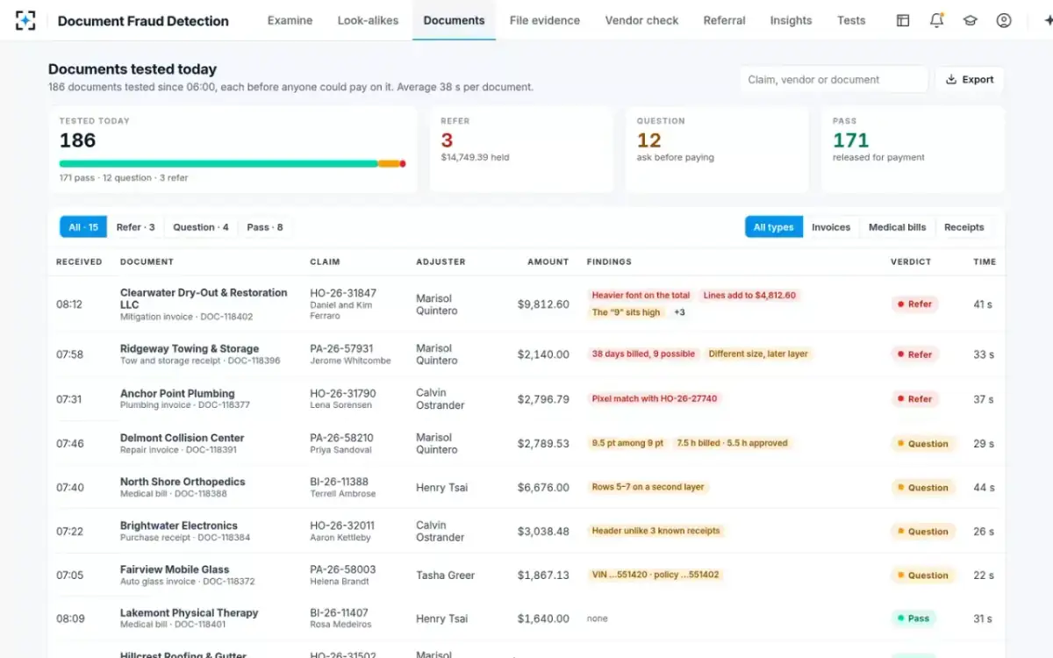Viewport: 1053px width, 658px height.
Task: Filter by Pass · 8
Action: 265,227
